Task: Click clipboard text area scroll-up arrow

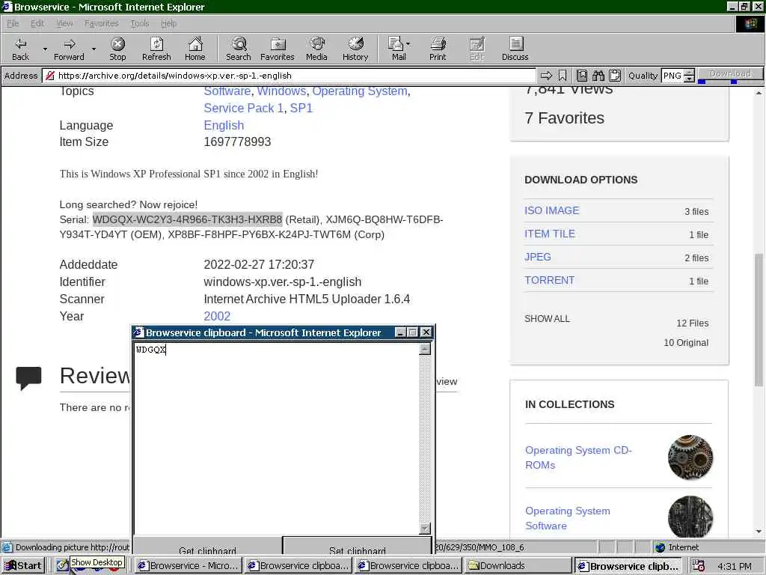Action: click(425, 349)
